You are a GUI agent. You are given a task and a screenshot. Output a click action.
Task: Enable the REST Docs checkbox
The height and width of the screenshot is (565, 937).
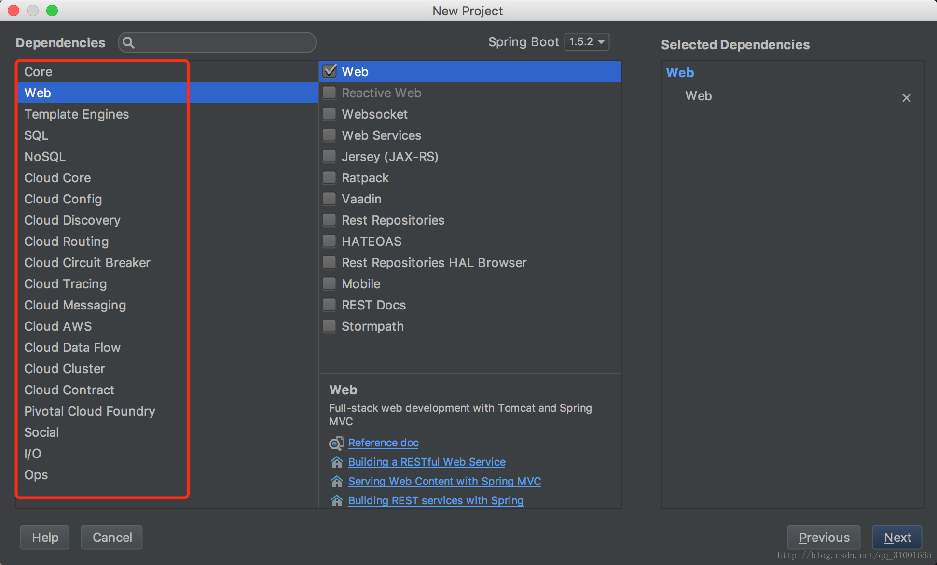point(330,305)
